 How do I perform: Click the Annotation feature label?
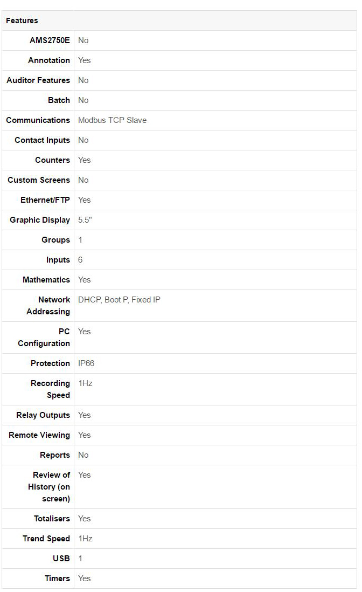click(x=49, y=60)
